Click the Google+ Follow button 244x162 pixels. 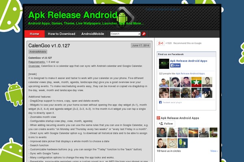tap(166, 124)
